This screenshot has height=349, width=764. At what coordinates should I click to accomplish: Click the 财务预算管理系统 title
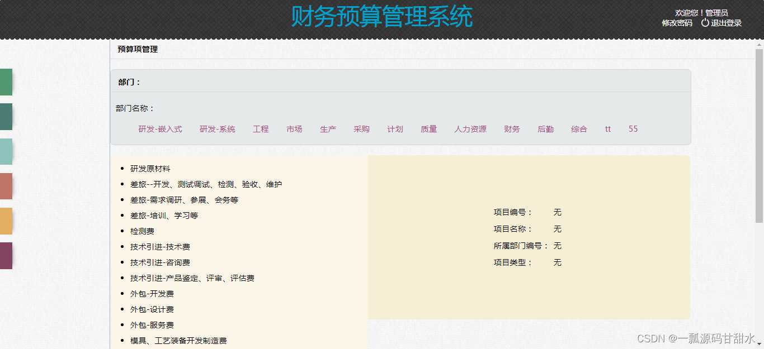[382, 17]
